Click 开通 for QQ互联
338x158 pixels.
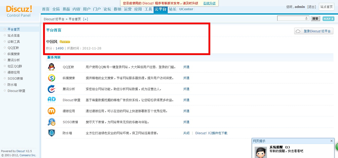(x=186, y=67)
